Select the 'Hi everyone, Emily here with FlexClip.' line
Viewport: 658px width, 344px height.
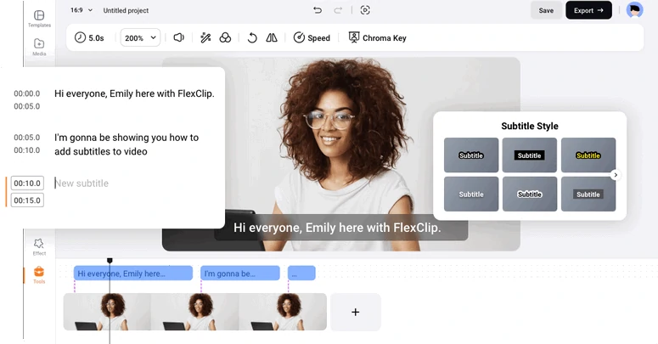134,93
